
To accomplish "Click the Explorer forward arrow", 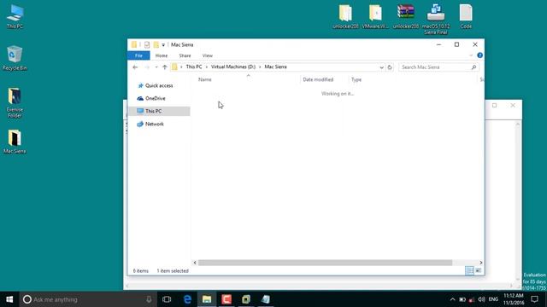I will tap(147, 67).
